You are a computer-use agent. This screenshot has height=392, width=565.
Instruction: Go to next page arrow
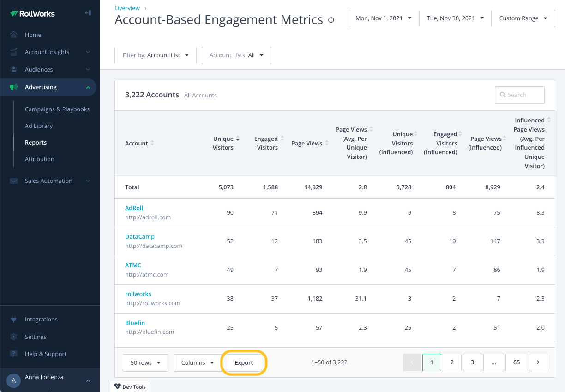tap(538, 362)
